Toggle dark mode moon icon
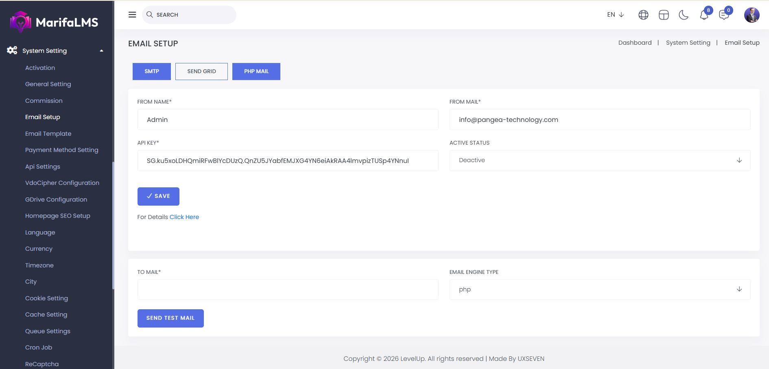769x369 pixels. tap(684, 15)
